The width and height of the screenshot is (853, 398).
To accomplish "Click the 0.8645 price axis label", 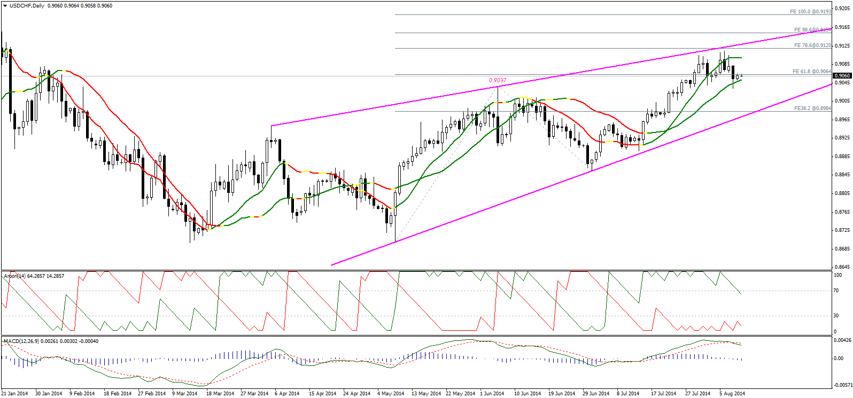I will point(843,267).
